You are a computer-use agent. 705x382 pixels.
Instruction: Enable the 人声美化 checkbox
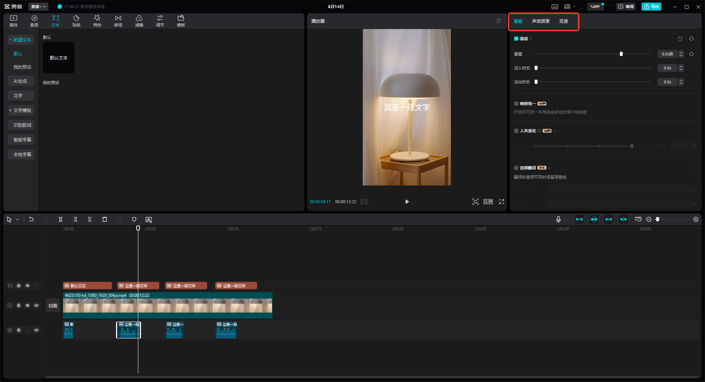tap(516, 131)
